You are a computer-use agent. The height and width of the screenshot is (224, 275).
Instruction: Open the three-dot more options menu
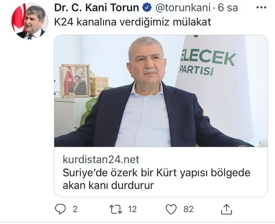point(261,8)
